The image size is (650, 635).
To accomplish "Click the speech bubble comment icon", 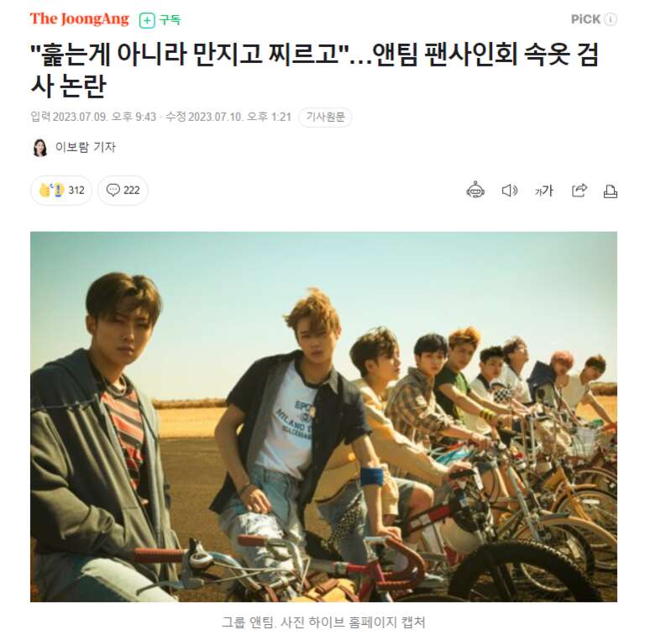I will (113, 190).
